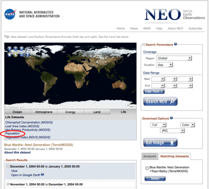Click the zoom out (−) map button

tap(15, 48)
